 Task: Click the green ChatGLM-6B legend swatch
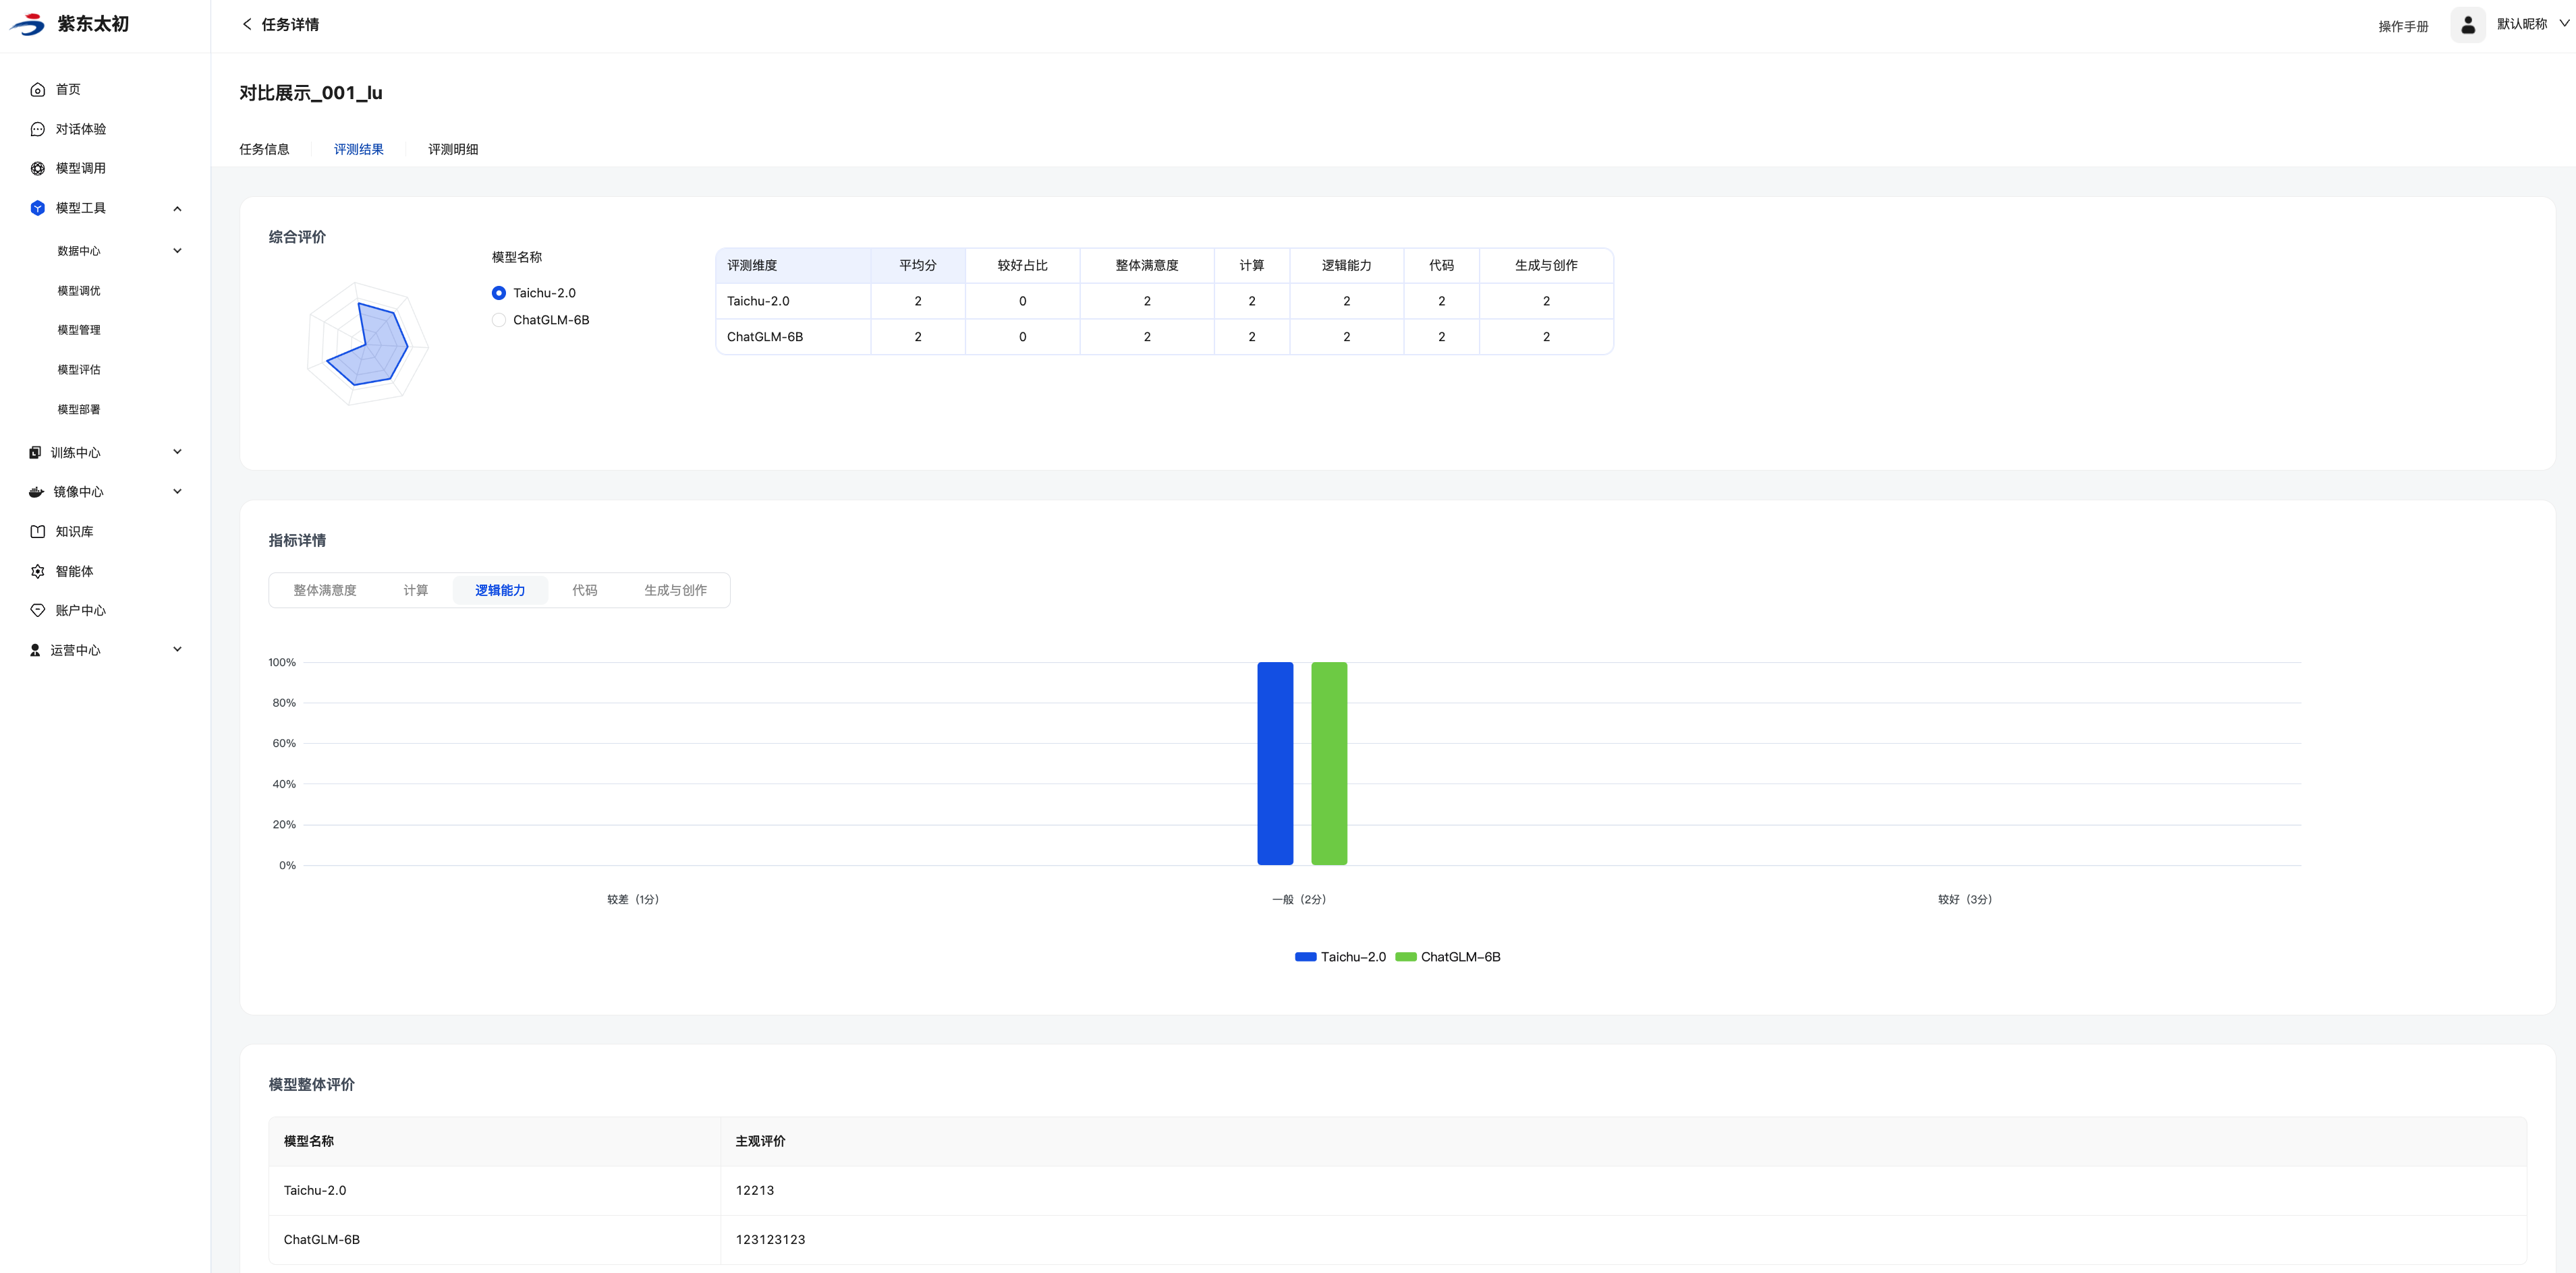coord(1405,957)
